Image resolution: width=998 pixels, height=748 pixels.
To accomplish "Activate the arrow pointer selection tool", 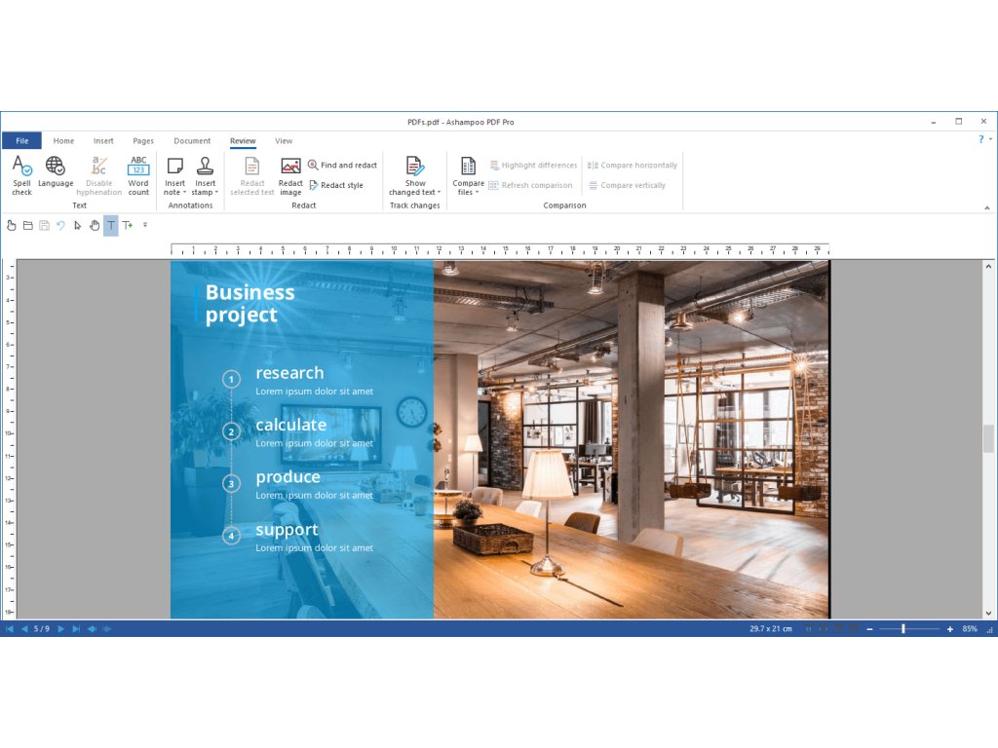I will click(78, 226).
